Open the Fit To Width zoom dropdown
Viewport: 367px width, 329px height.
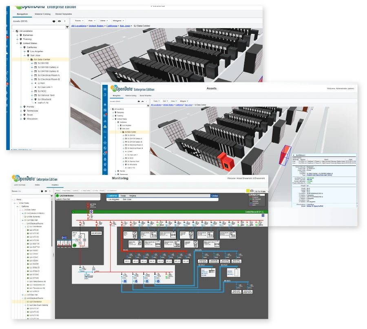[262, 191]
